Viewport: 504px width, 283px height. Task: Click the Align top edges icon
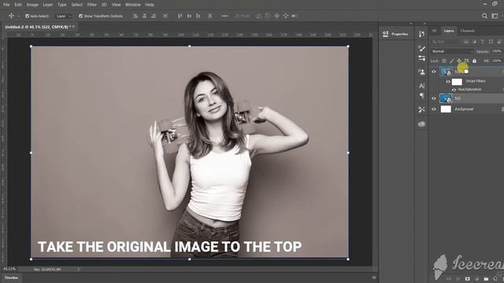(180, 16)
